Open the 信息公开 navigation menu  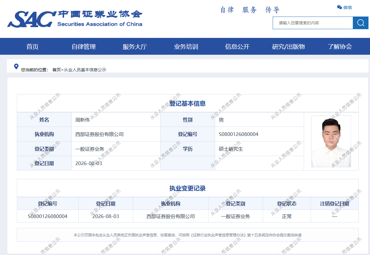(x=237, y=47)
